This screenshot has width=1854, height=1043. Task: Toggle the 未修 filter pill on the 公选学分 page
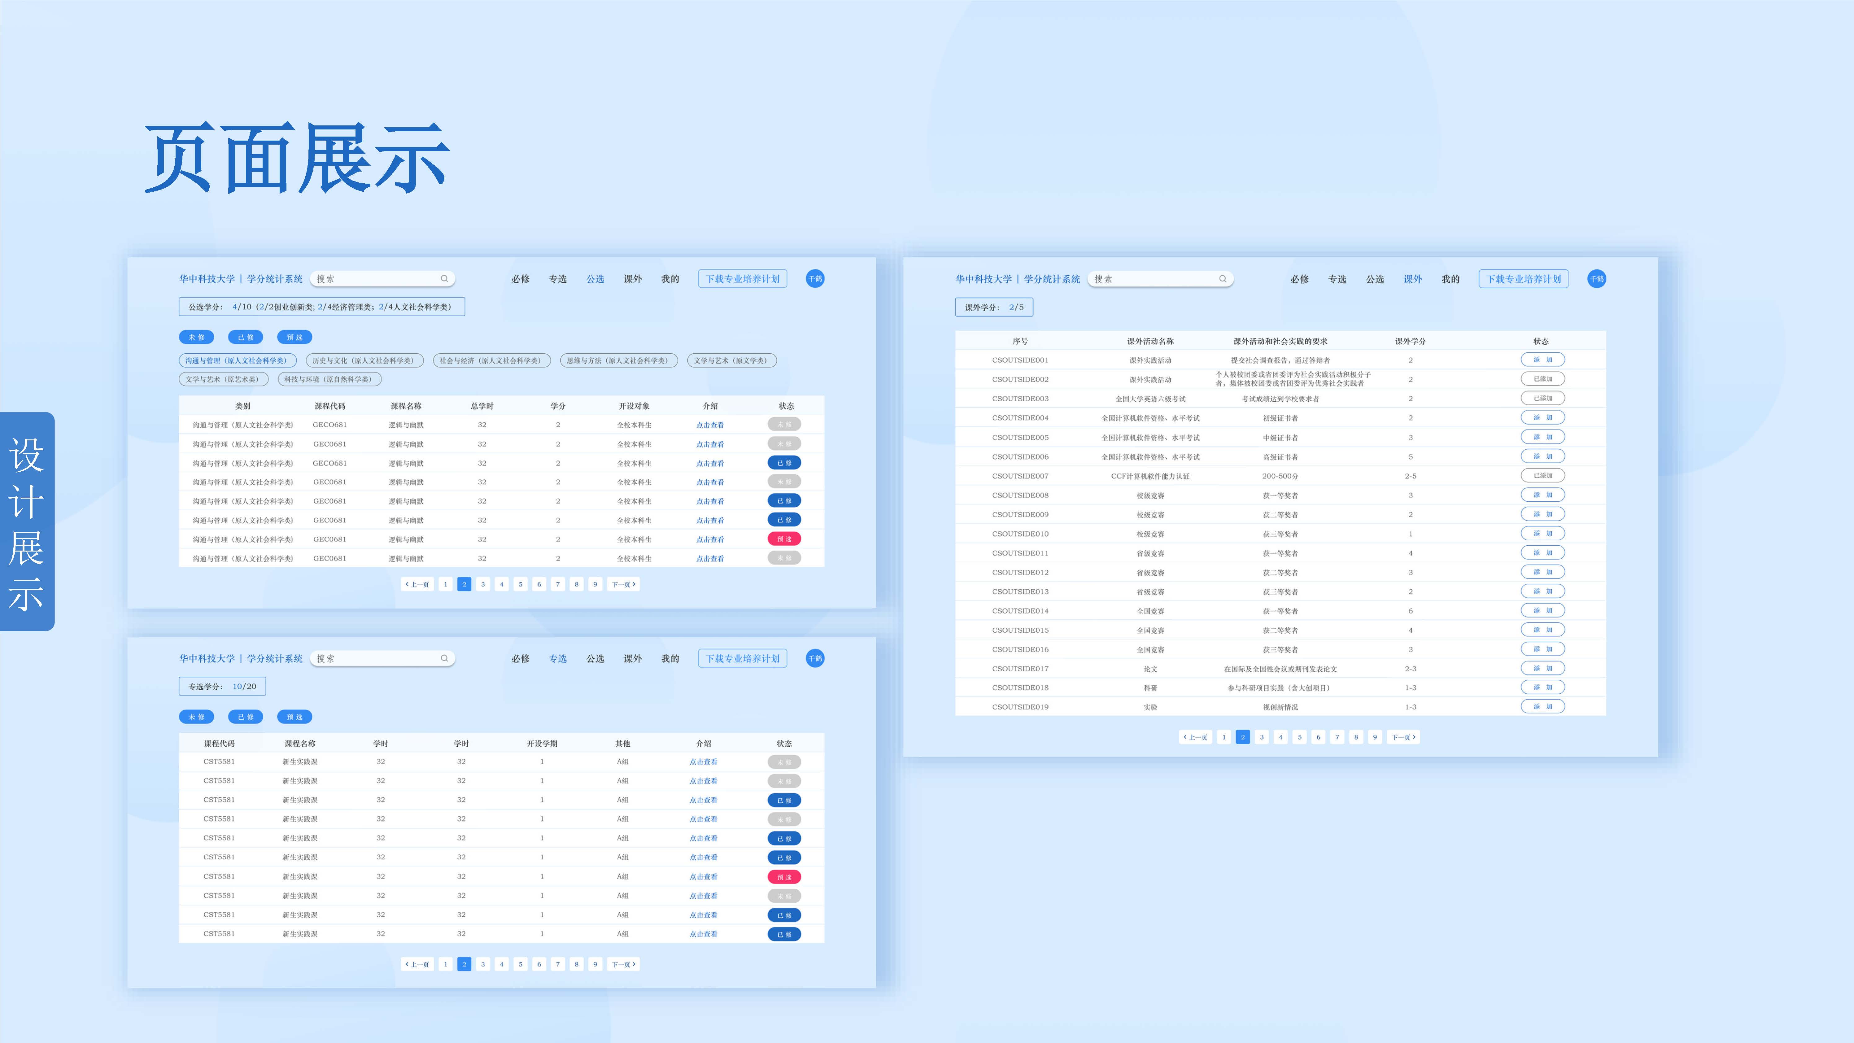click(x=196, y=337)
